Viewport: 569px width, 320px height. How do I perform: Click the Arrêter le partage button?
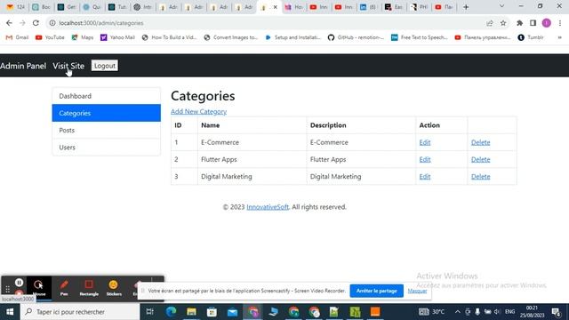click(x=376, y=291)
